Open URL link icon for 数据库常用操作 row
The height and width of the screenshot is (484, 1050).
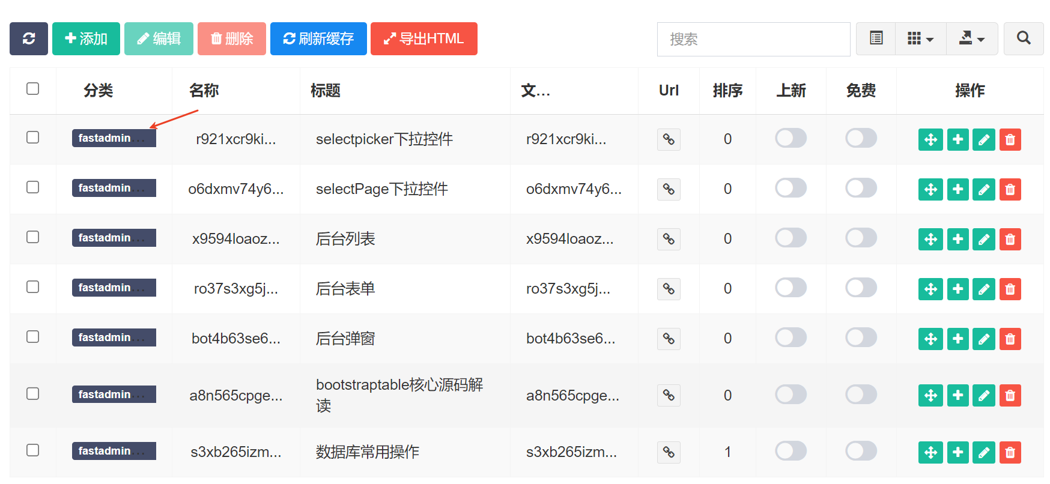pyautogui.click(x=668, y=452)
